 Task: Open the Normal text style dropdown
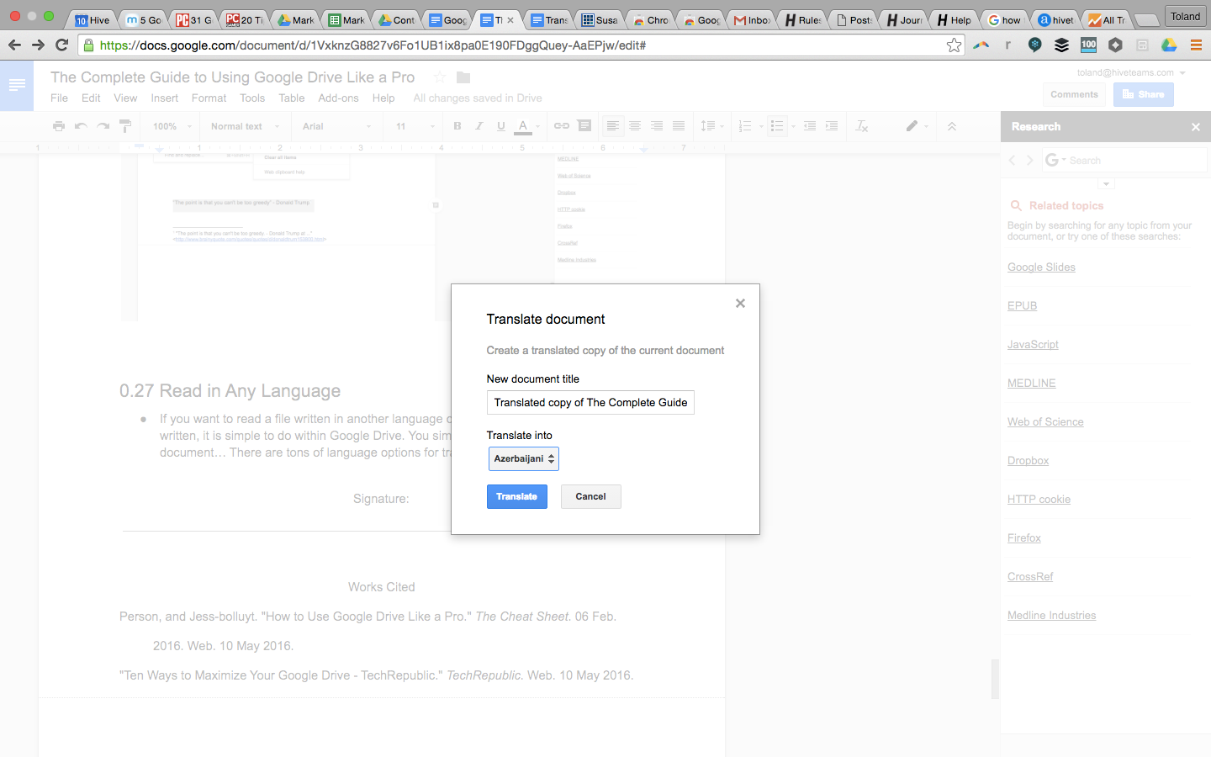click(245, 126)
